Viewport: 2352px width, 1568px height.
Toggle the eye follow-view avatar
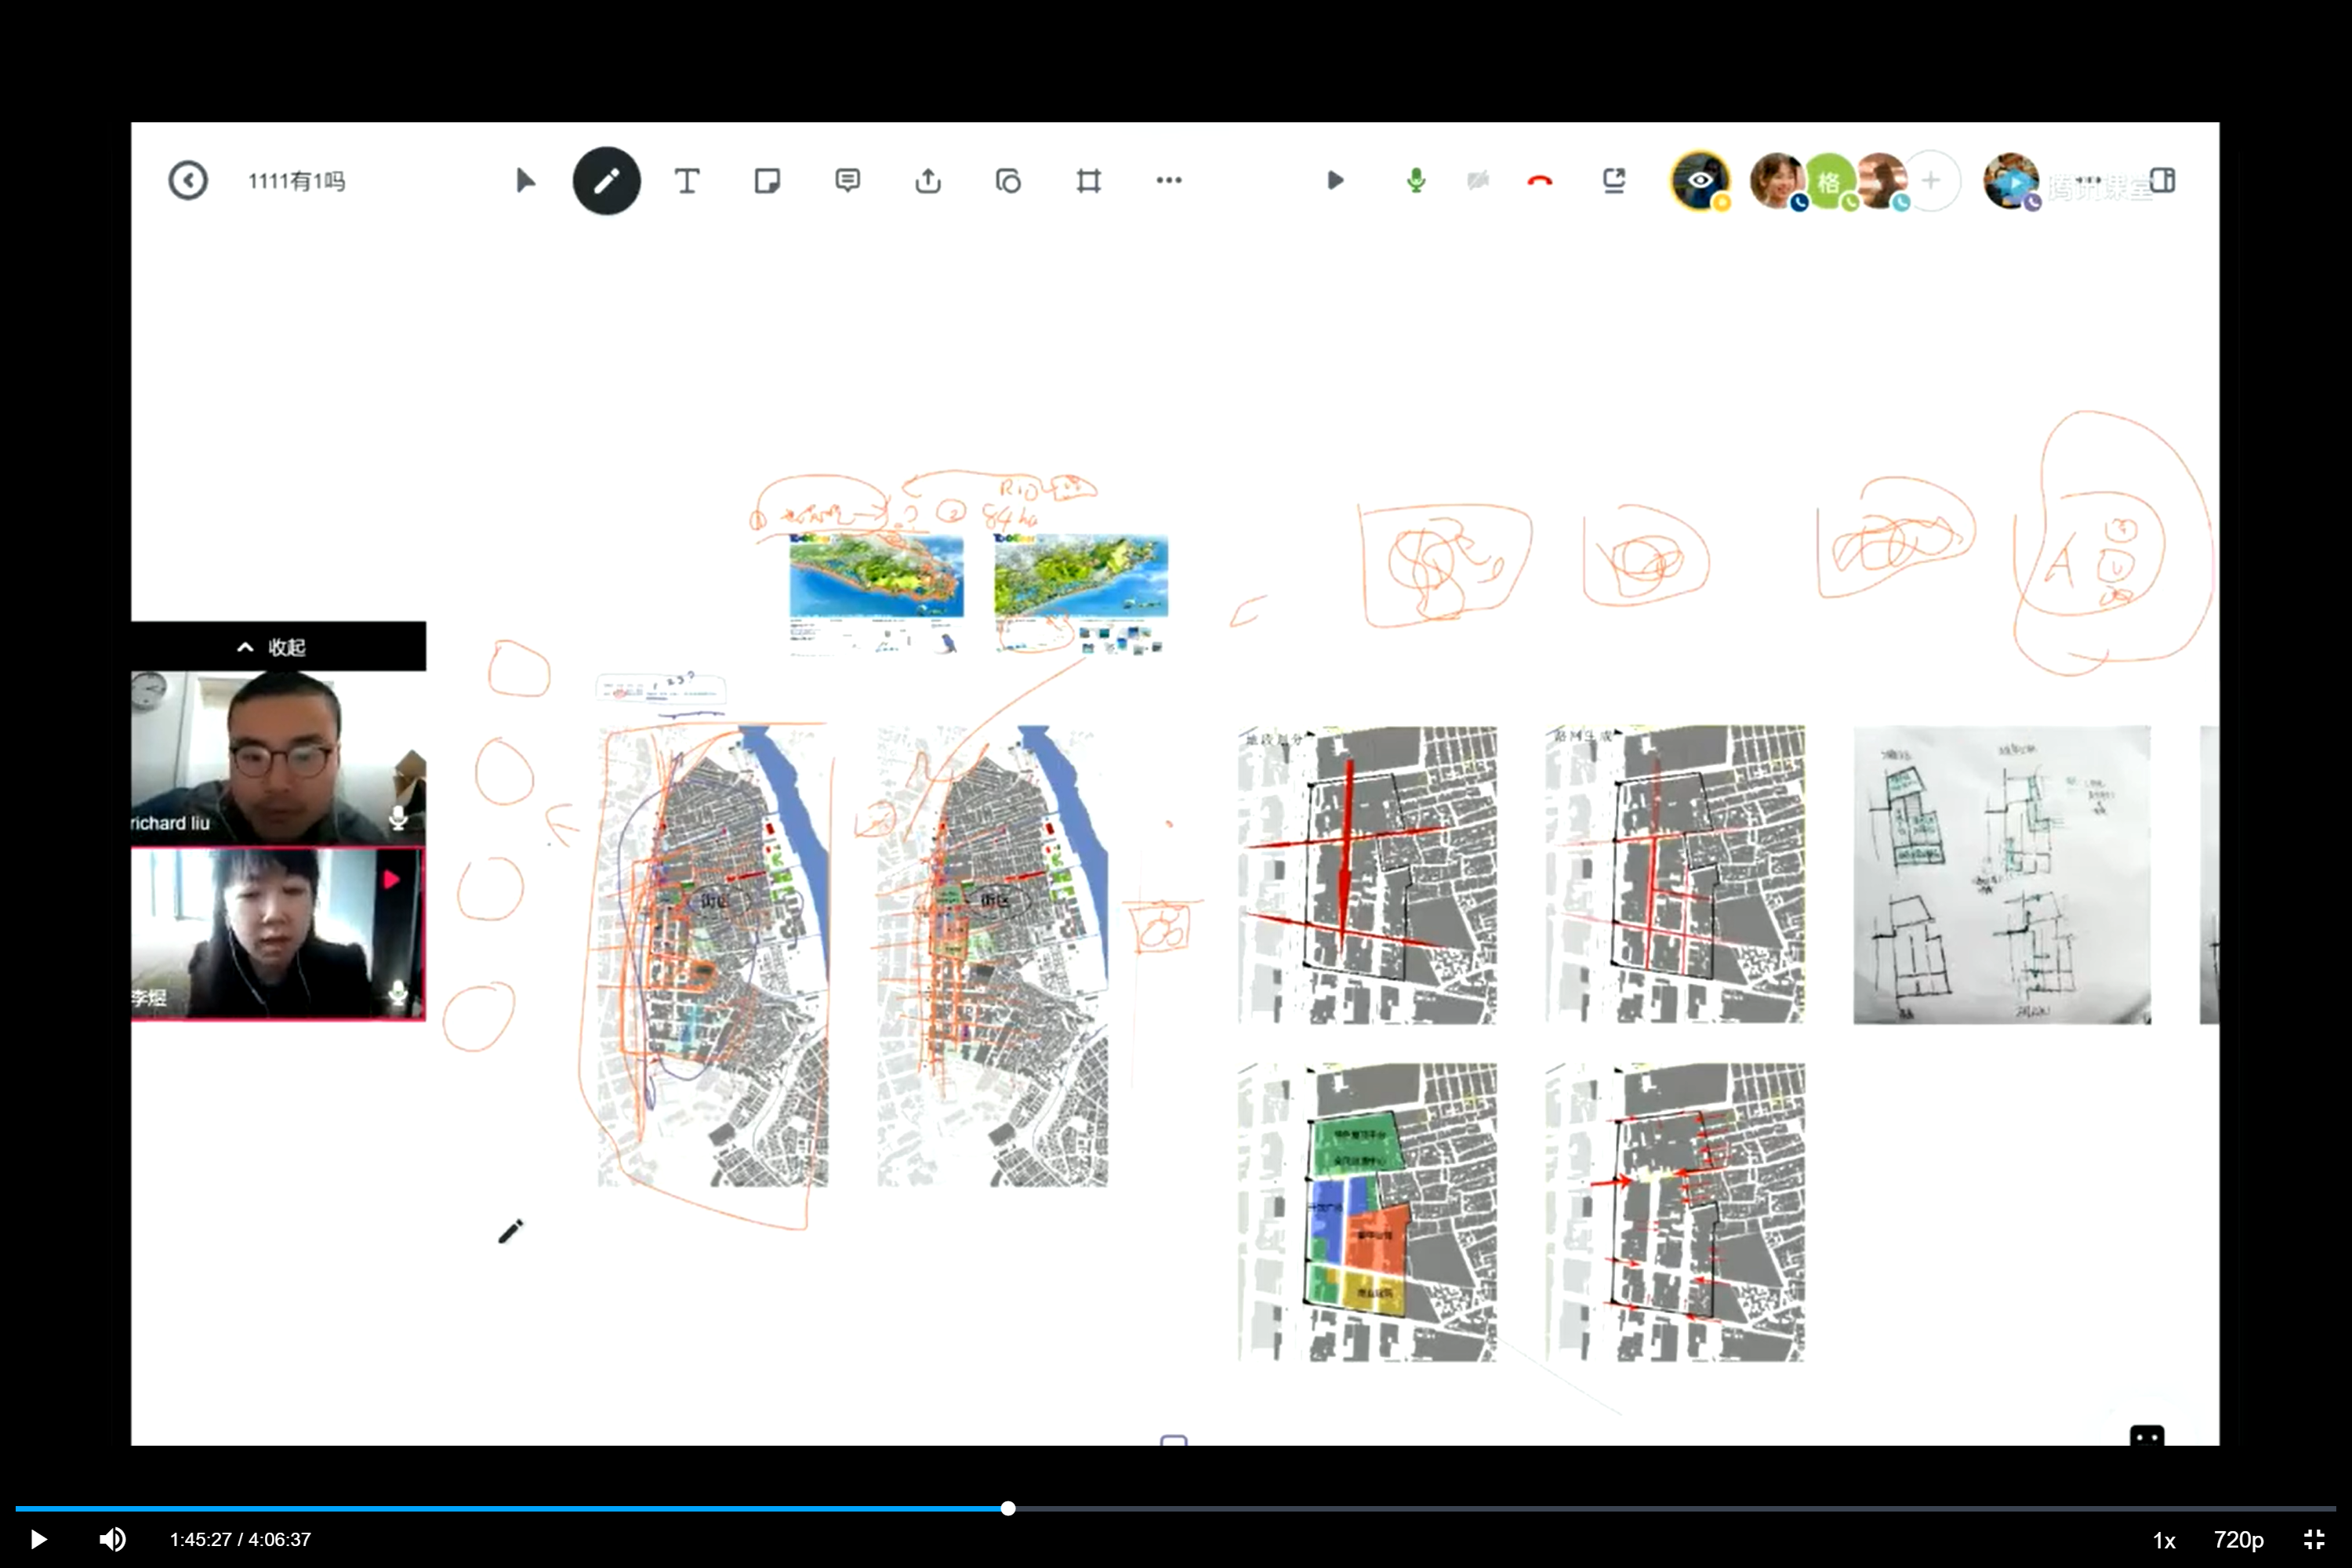(1699, 181)
